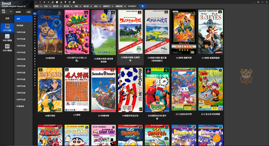Select the 3D高爾夫模擬-瓦肆奇跡 game cover
Viewport: 269px width, 146px height.
(130, 32)
